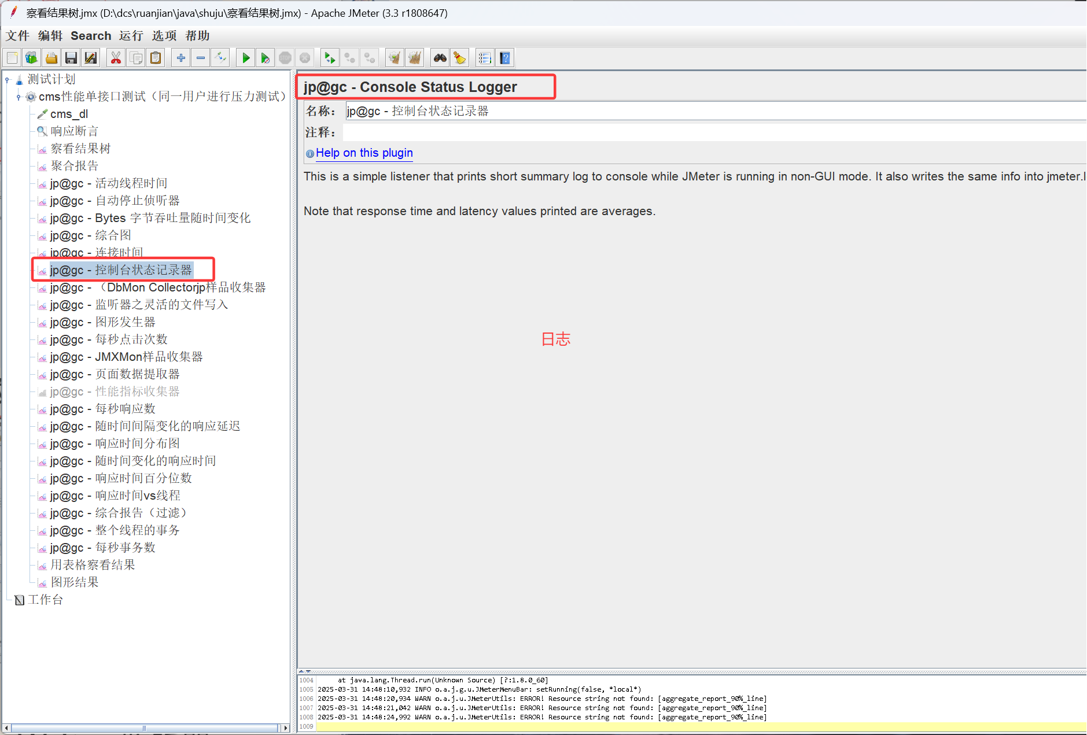This screenshot has height=735, width=1087.
Task: Select the 聚合报告 listener
Action: click(74, 166)
